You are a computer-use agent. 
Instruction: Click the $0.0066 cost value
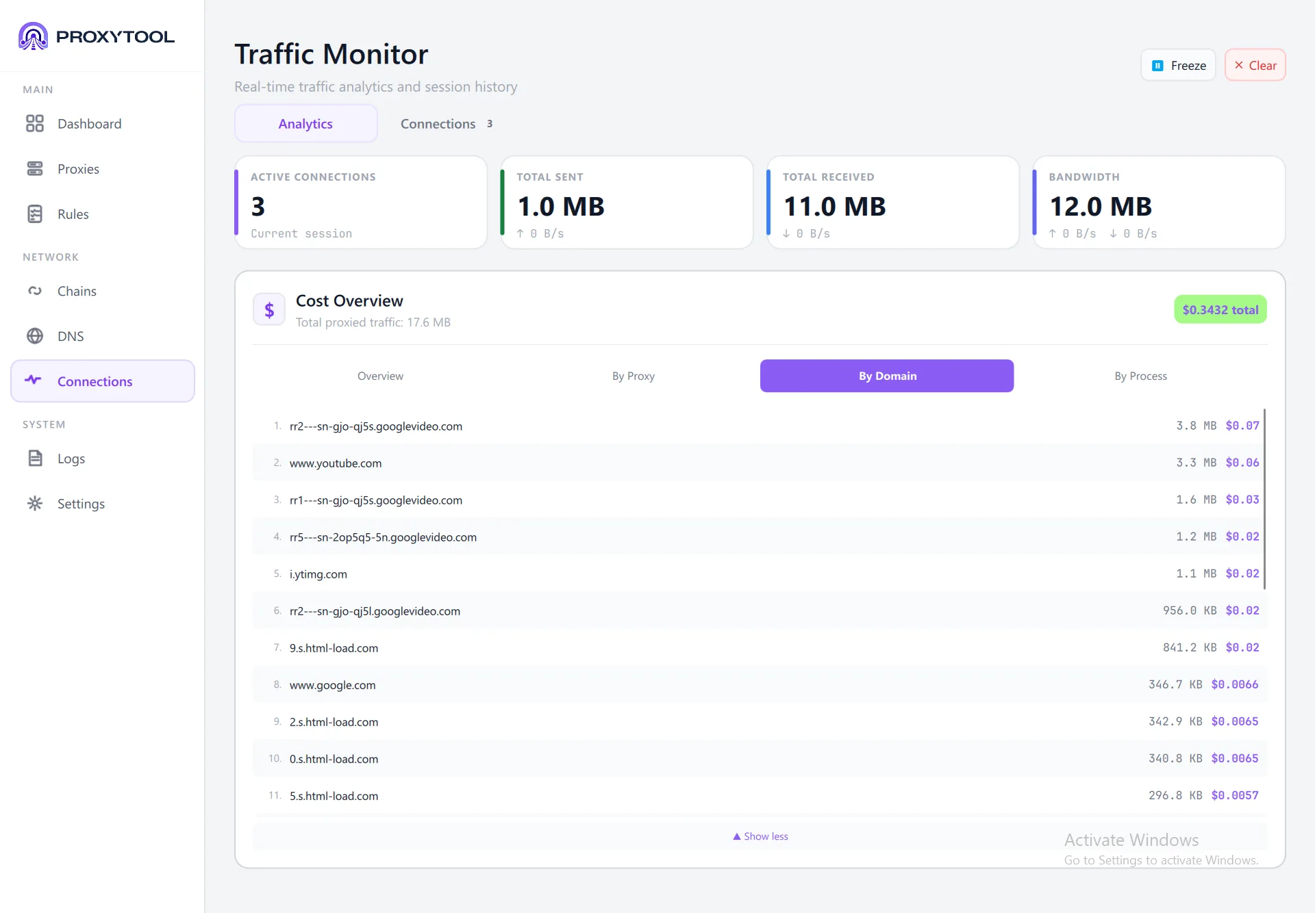tap(1235, 684)
